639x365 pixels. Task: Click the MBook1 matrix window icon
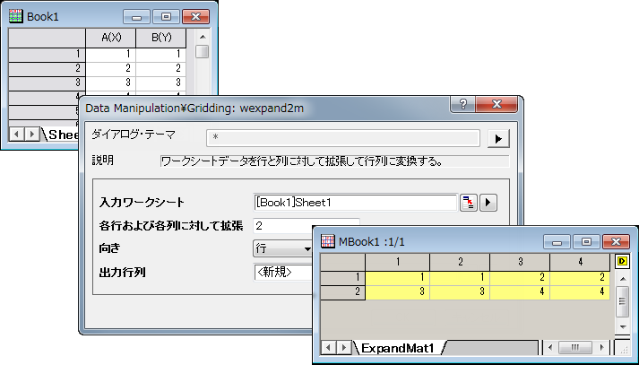(x=328, y=241)
